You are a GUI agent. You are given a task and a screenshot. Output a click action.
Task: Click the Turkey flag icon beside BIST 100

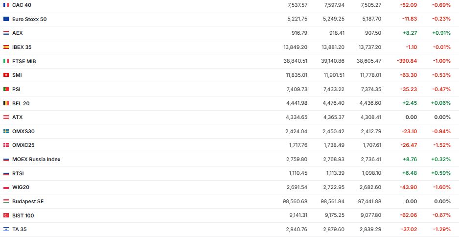6,215
